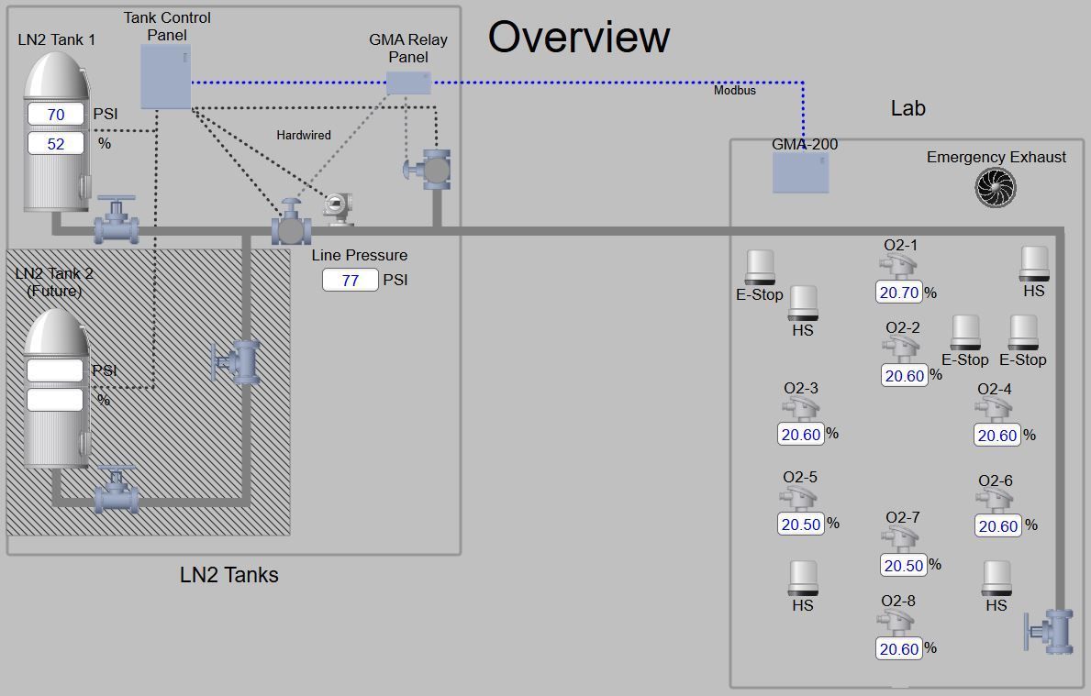Screen dimensions: 1091x696
Task: Select the O2-4 sensor icon
Action: click(x=993, y=410)
